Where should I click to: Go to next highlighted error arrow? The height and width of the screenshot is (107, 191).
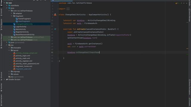pyautogui.click(x=187, y=3)
